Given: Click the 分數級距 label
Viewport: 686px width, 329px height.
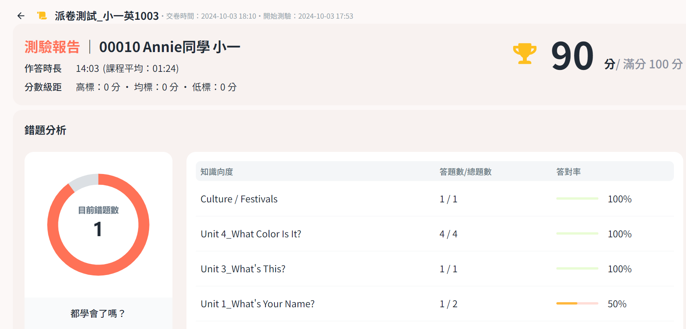Looking at the screenshot, I should 43,87.
